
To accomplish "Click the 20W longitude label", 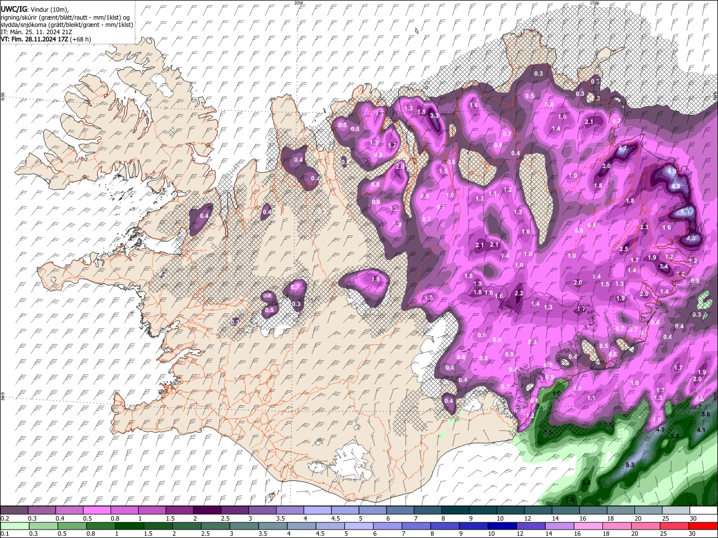I will pyautogui.click(x=298, y=3).
